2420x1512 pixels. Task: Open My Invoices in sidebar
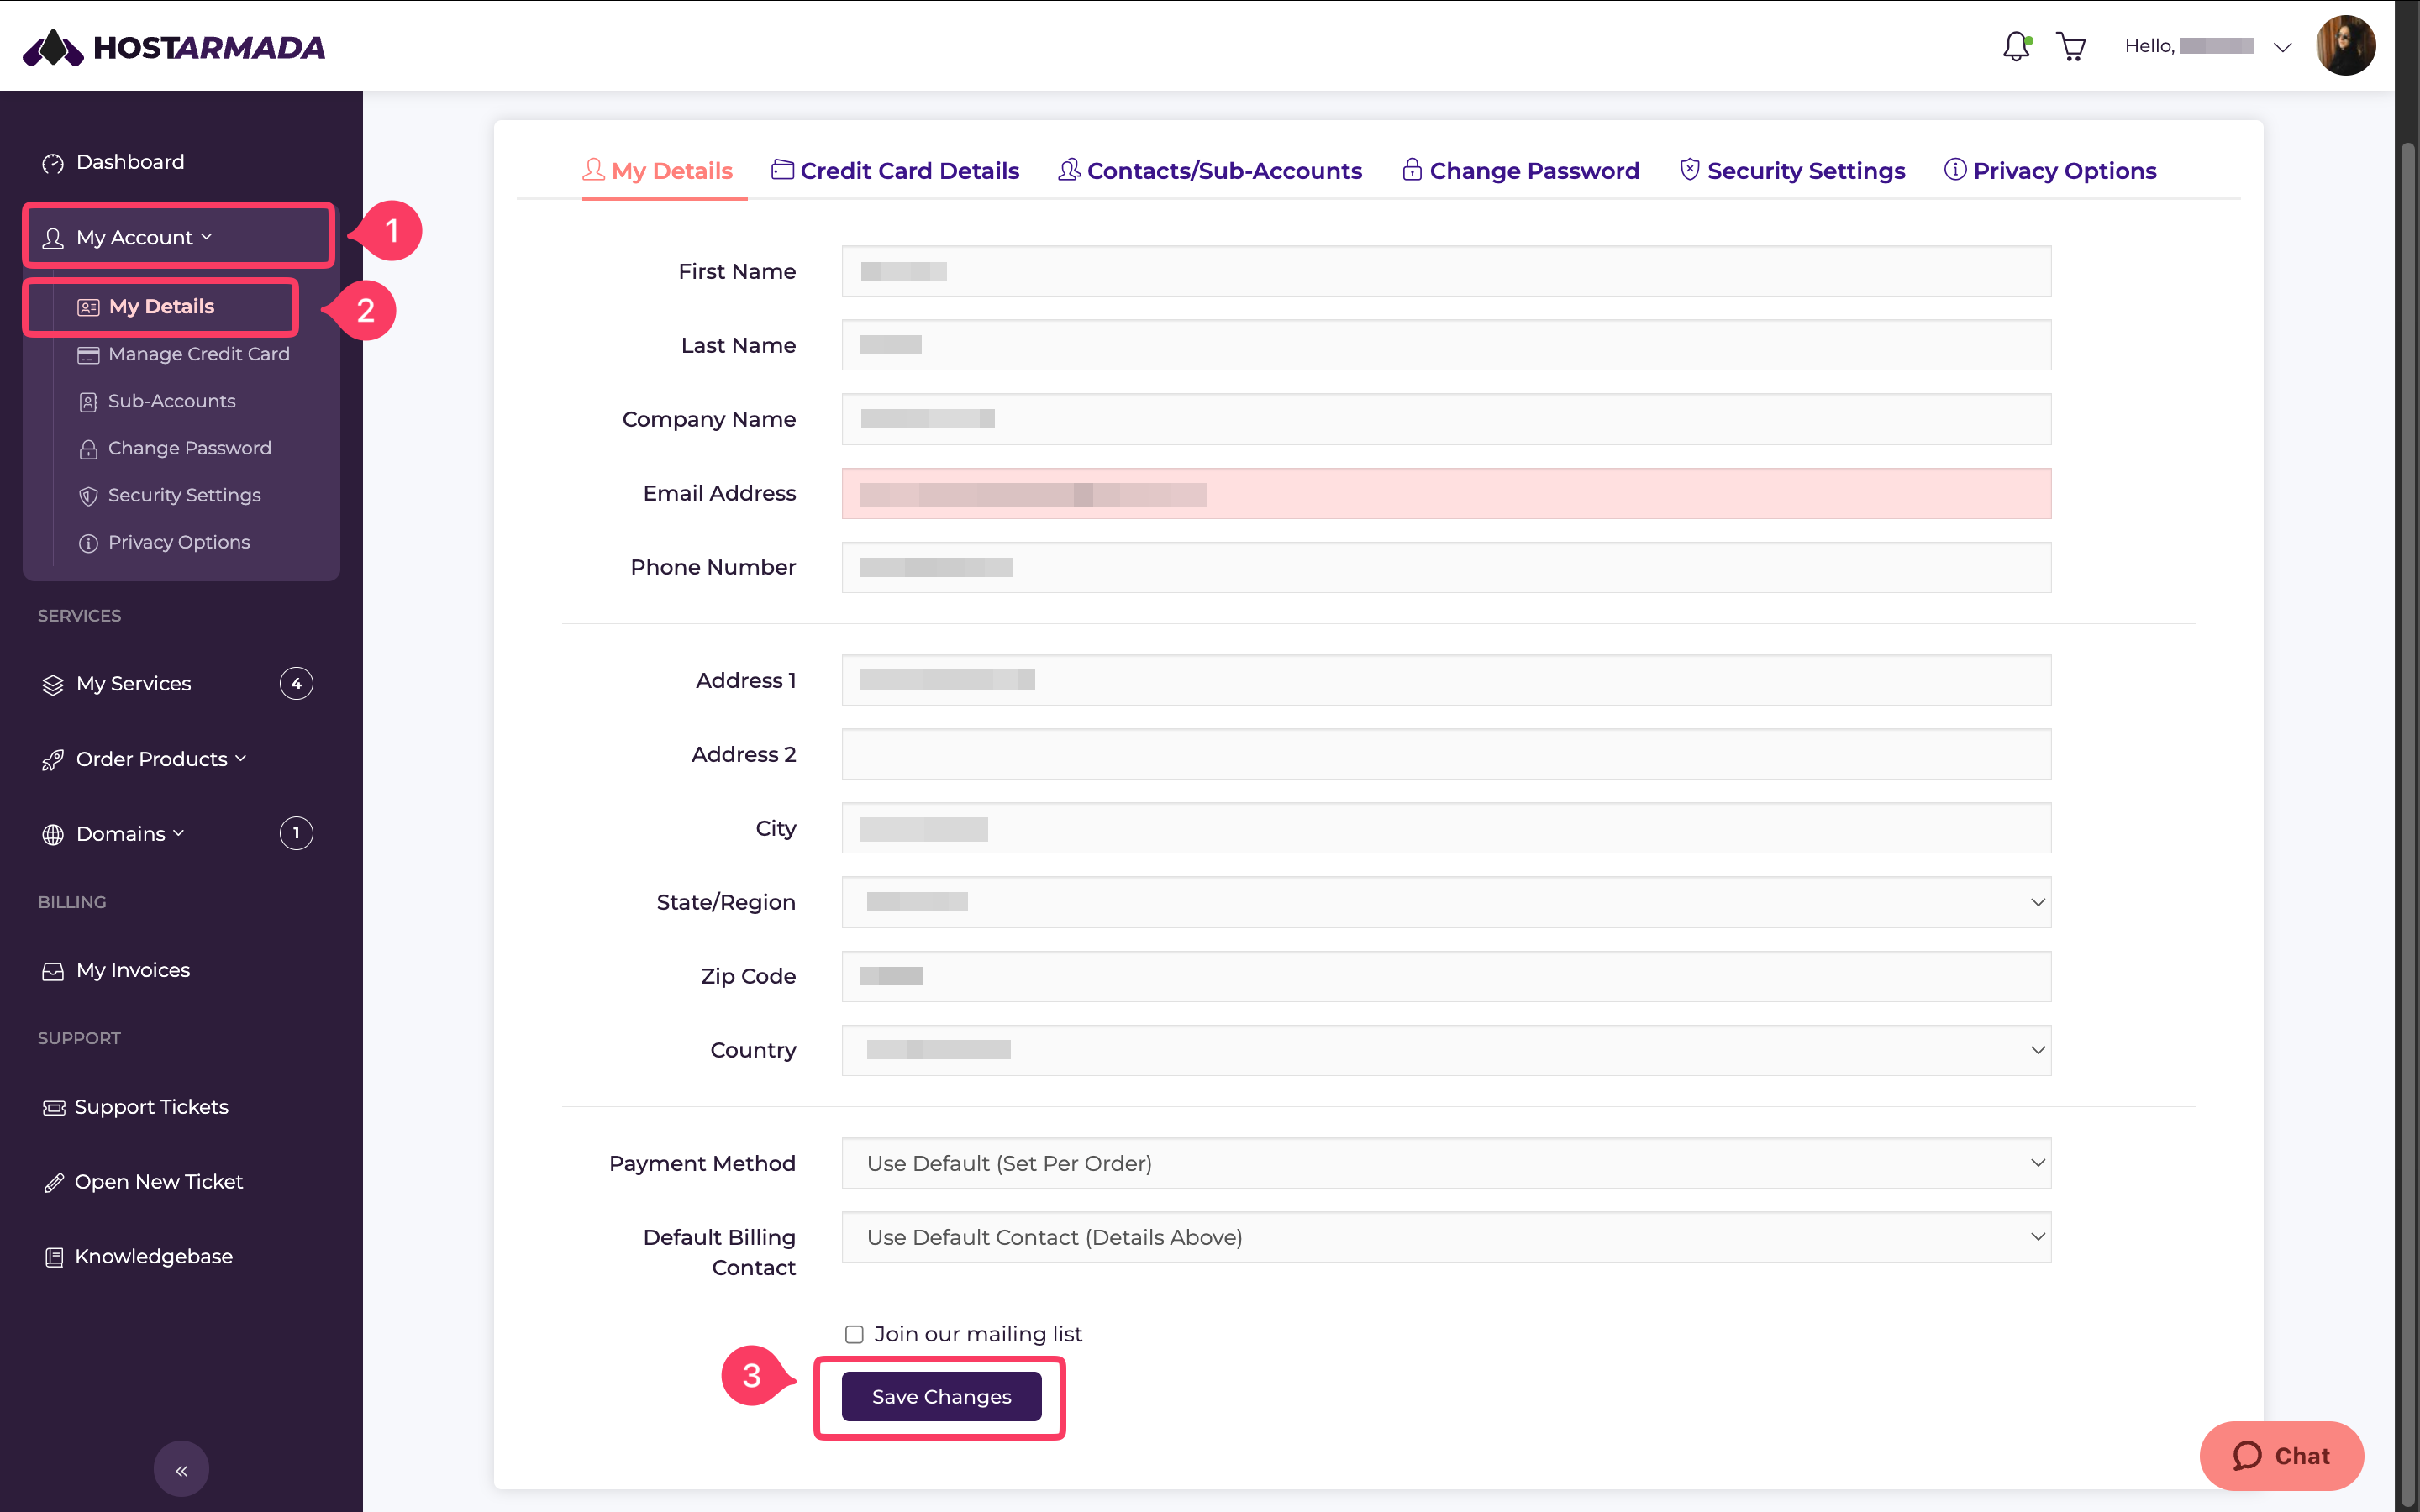[116, 970]
